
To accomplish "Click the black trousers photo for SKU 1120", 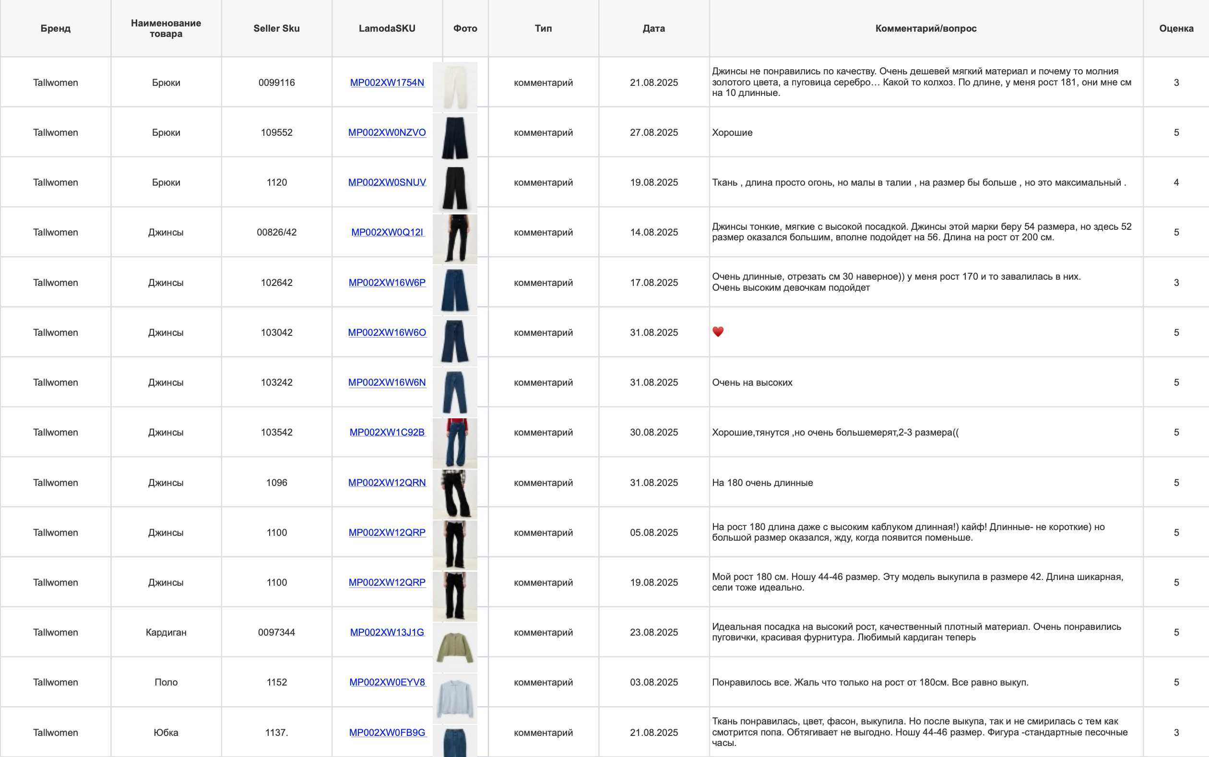I will [x=454, y=189].
